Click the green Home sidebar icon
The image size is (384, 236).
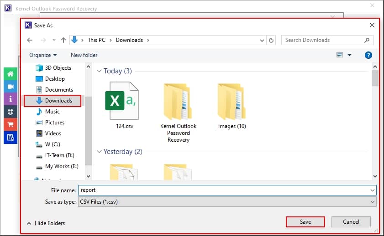(x=11, y=74)
